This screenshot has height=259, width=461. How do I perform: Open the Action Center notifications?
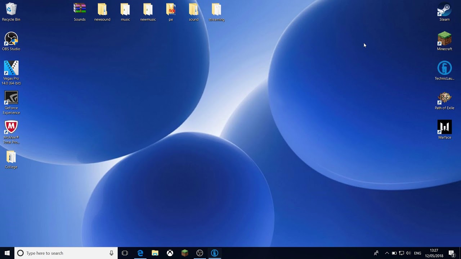(452, 253)
